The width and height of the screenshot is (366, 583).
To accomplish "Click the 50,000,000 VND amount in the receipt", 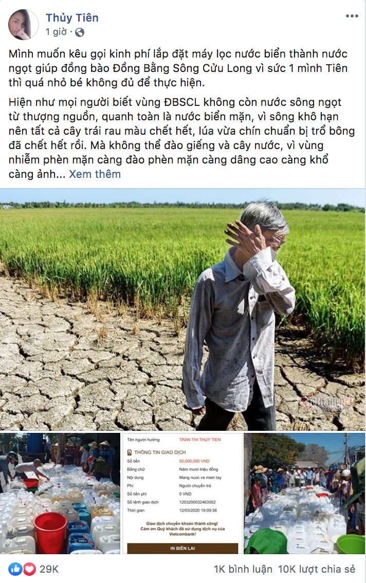I will pos(194,461).
